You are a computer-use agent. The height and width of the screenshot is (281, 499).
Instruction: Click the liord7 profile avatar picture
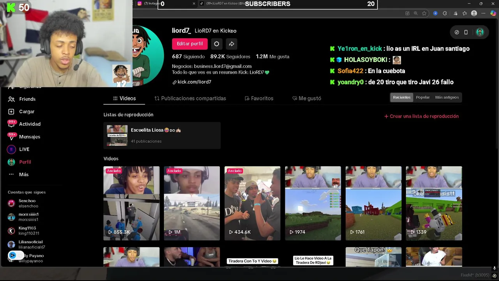tap(148, 55)
